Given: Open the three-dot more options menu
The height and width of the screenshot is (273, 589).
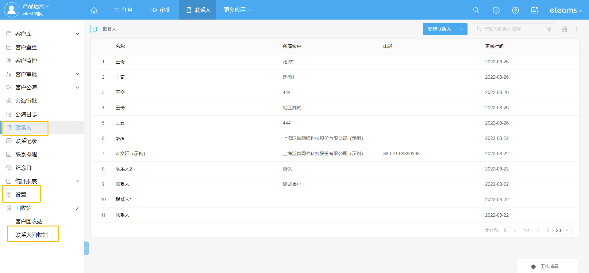Looking at the screenshot, I should pyautogui.click(x=576, y=29).
